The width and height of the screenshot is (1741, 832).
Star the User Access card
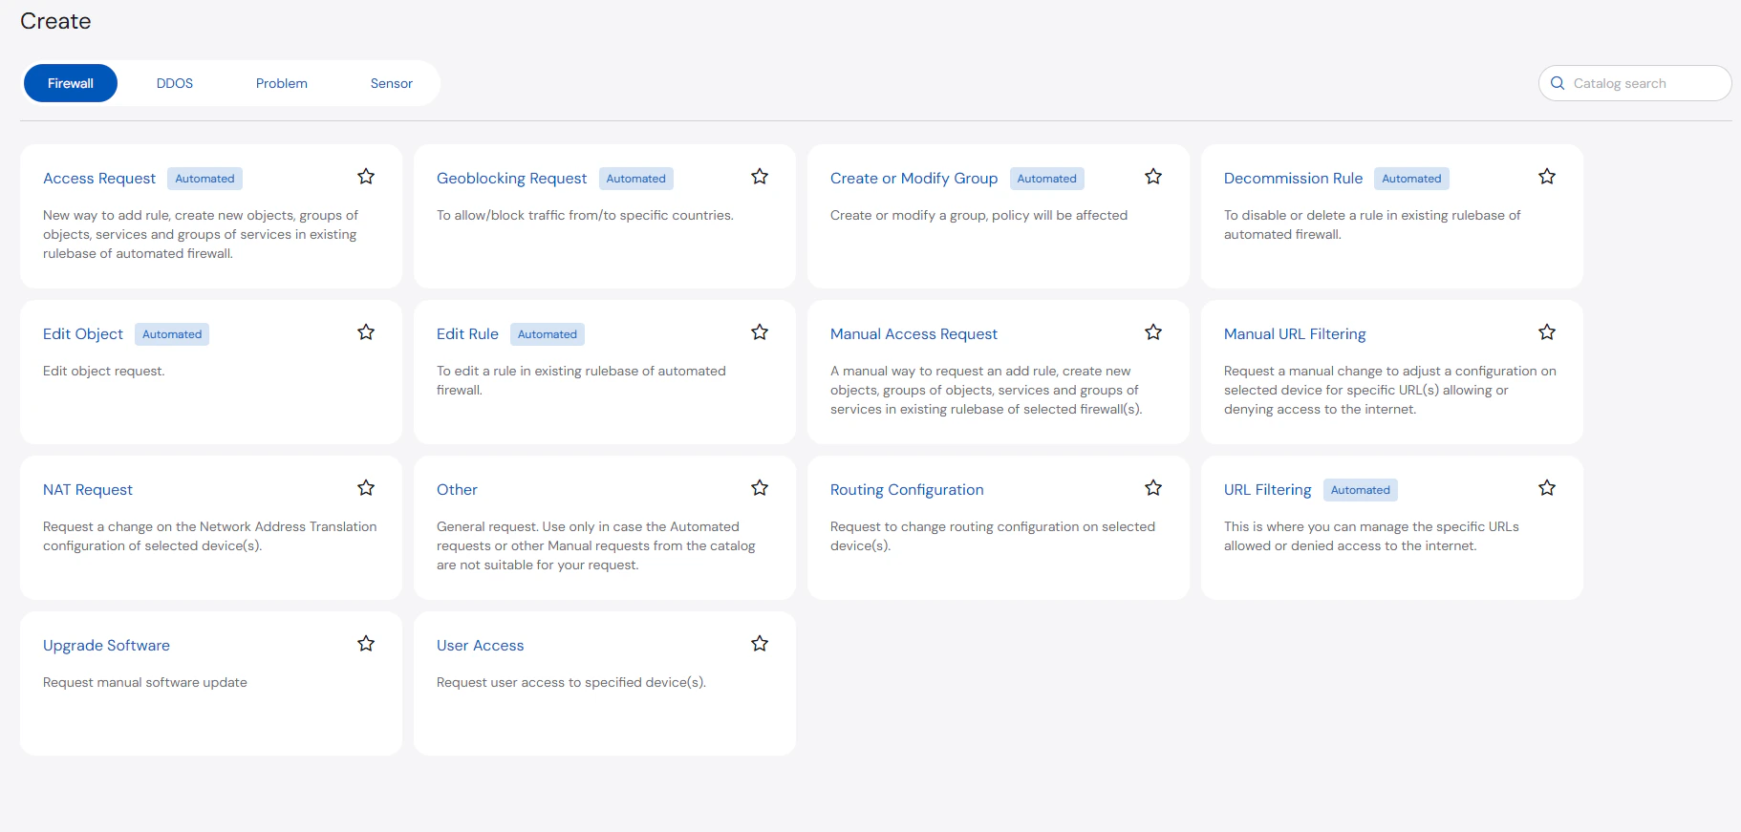[x=760, y=644]
